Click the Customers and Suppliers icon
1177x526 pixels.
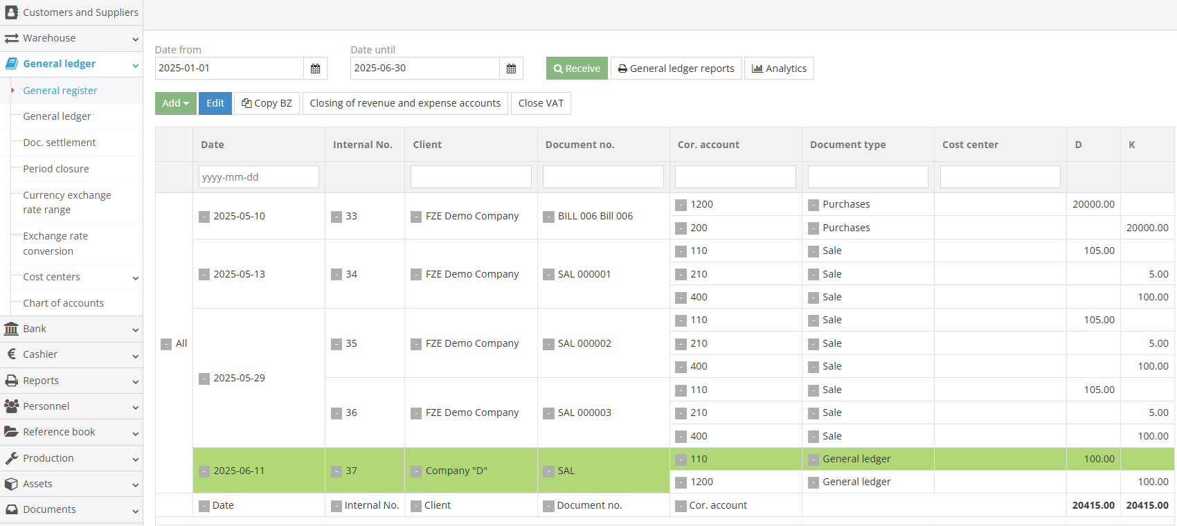(11, 12)
